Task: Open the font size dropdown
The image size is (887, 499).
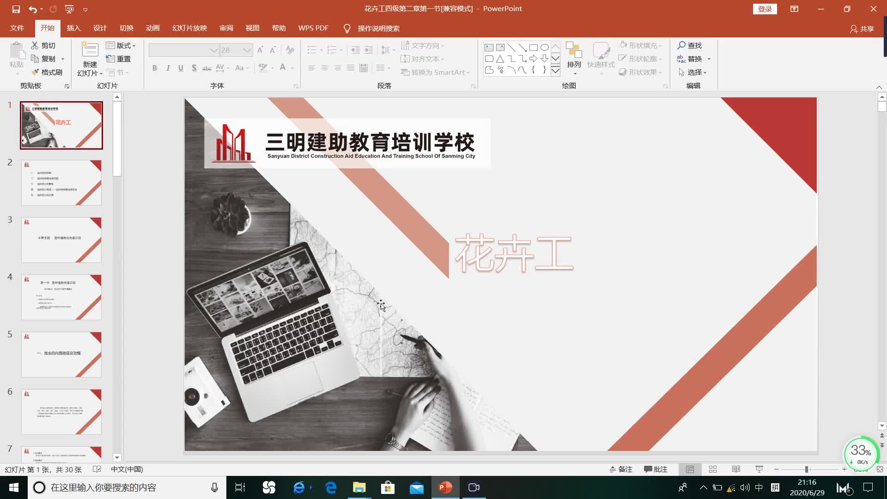Action: tap(247, 50)
